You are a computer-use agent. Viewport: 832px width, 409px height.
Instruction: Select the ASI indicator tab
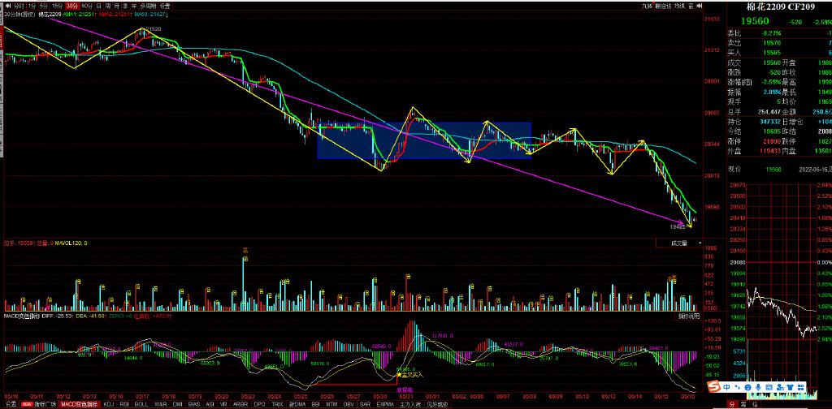(x=210, y=404)
